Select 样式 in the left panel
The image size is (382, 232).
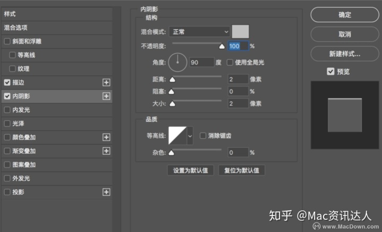coord(57,14)
